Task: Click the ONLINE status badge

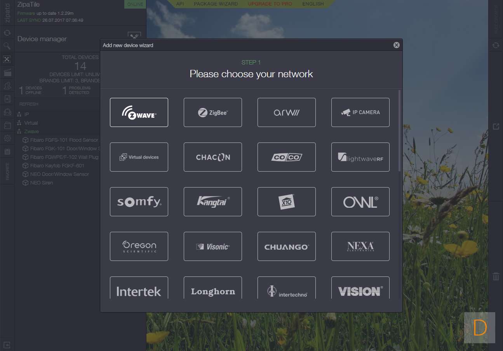Action: pyautogui.click(x=135, y=4)
